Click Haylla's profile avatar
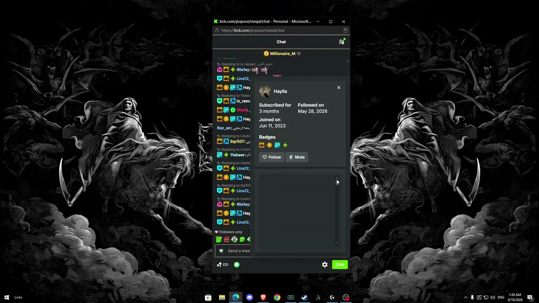The height and width of the screenshot is (303, 539). 265,91
